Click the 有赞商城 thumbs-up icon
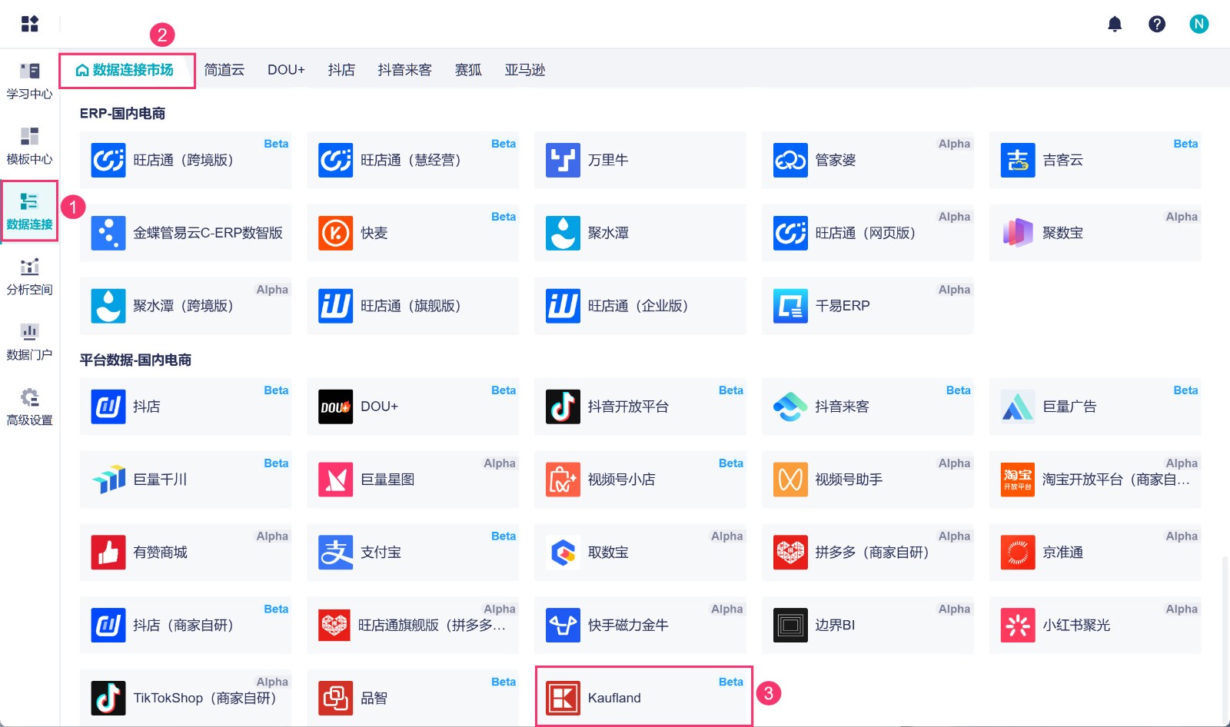 (108, 553)
